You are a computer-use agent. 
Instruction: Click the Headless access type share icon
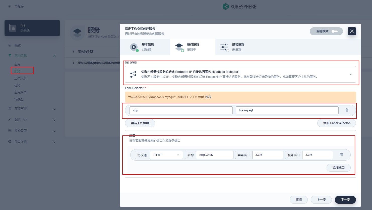[x=133, y=74]
